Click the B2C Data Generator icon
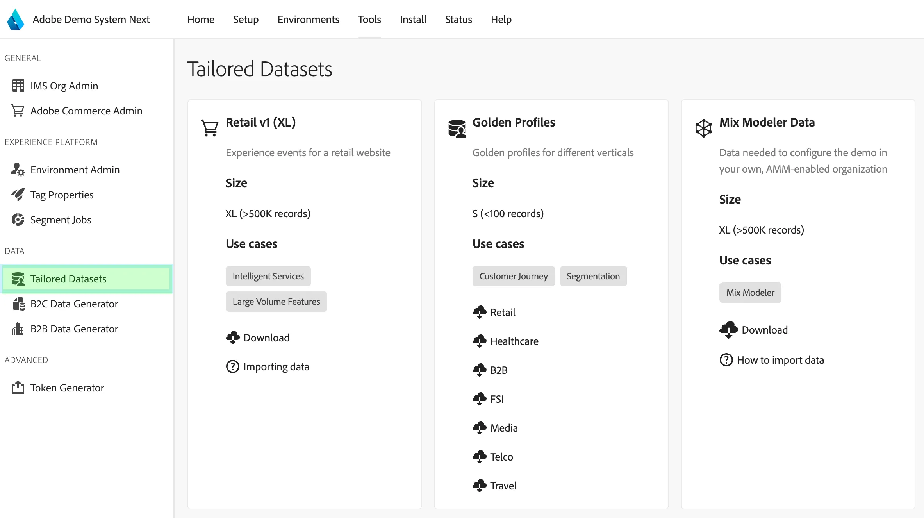924x518 pixels. click(18, 304)
